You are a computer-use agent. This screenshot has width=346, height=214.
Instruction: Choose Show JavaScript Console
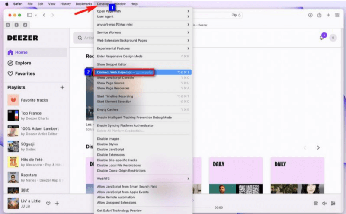[143, 78]
